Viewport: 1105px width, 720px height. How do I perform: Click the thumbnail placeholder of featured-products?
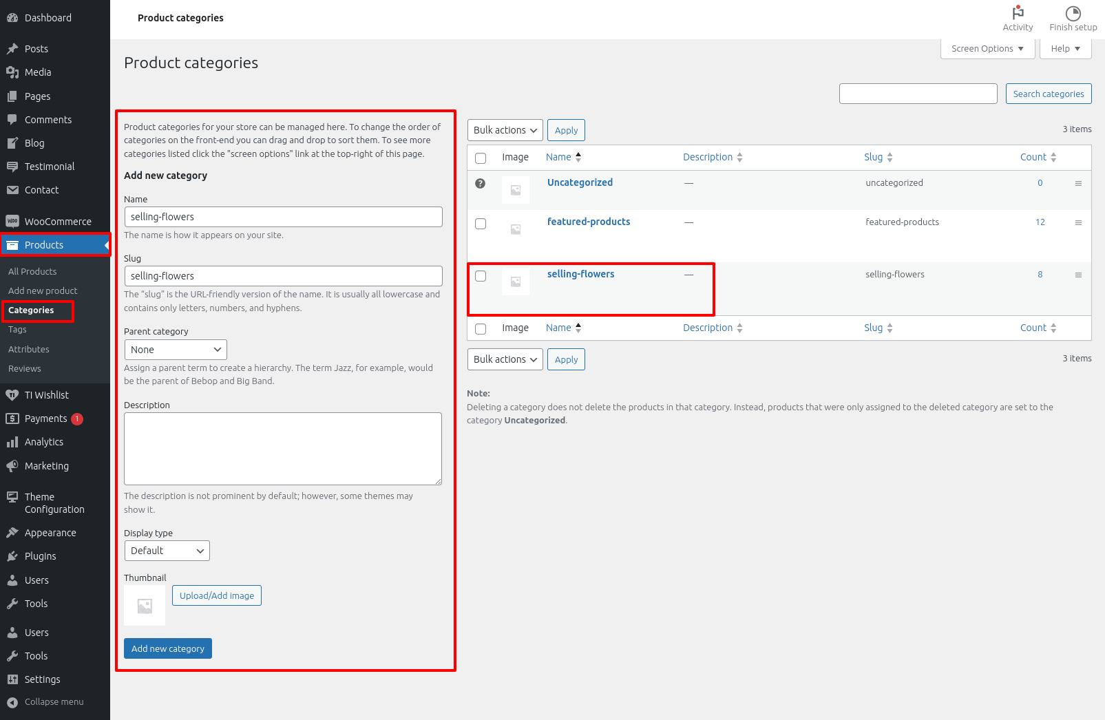pos(516,229)
